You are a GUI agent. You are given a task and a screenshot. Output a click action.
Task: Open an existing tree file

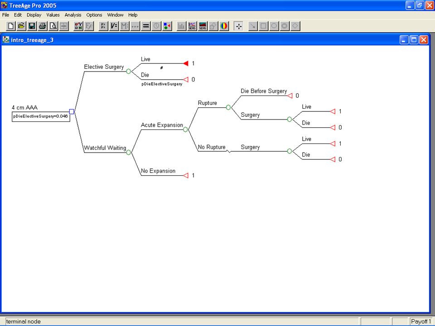[21, 26]
